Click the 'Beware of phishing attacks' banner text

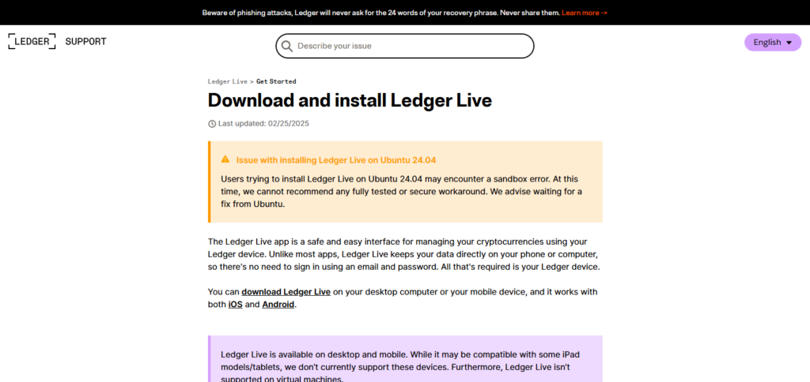coord(380,13)
